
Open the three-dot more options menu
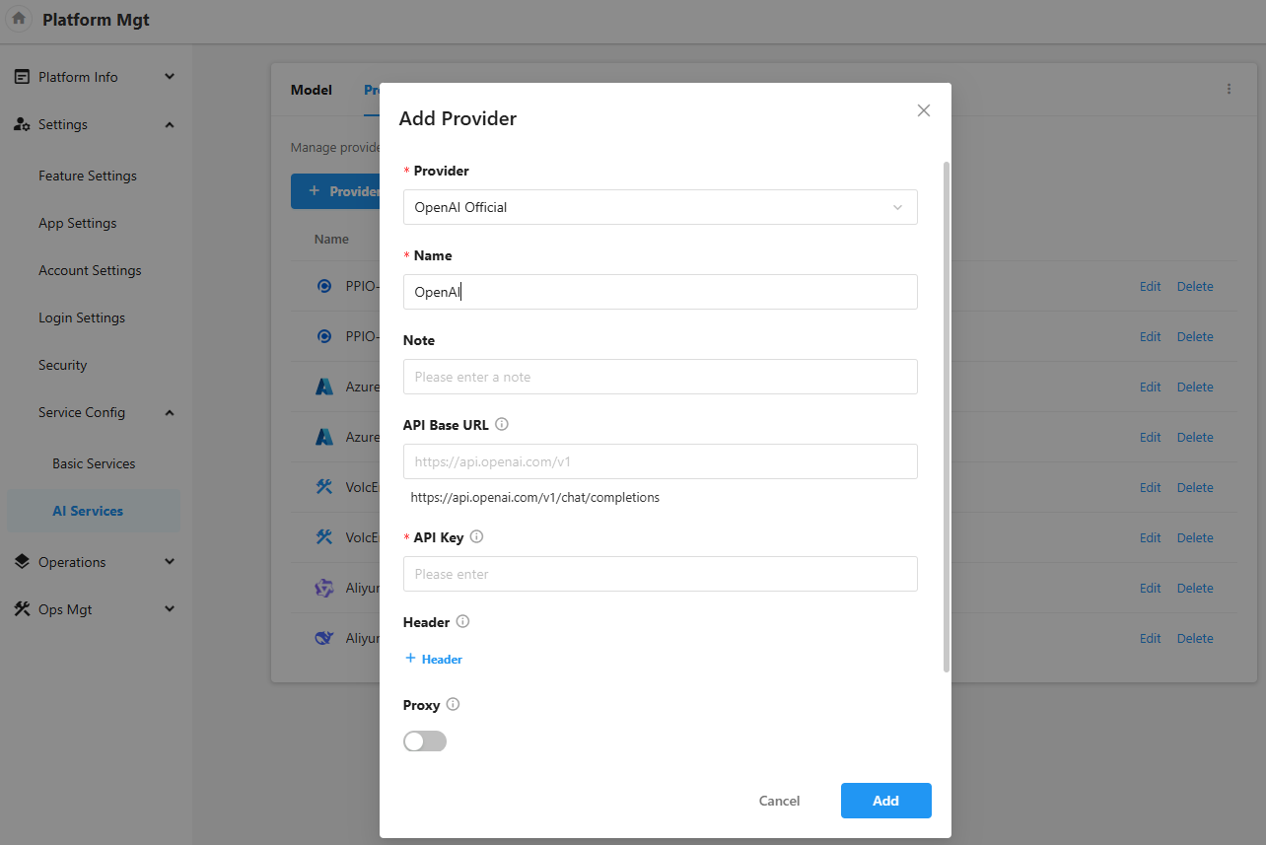click(x=1229, y=89)
